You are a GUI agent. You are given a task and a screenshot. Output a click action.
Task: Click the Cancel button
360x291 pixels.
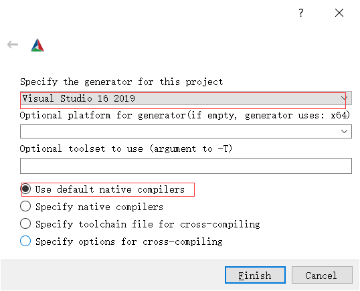pos(322,275)
